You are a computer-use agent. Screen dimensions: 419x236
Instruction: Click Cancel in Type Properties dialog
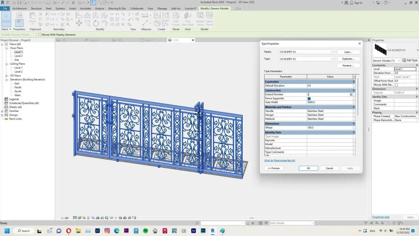[x=329, y=168]
